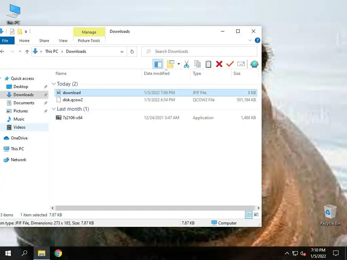The image size is (347, 260).
Task: Expand the ribbon with the chevron
Action: pos(250,41)
